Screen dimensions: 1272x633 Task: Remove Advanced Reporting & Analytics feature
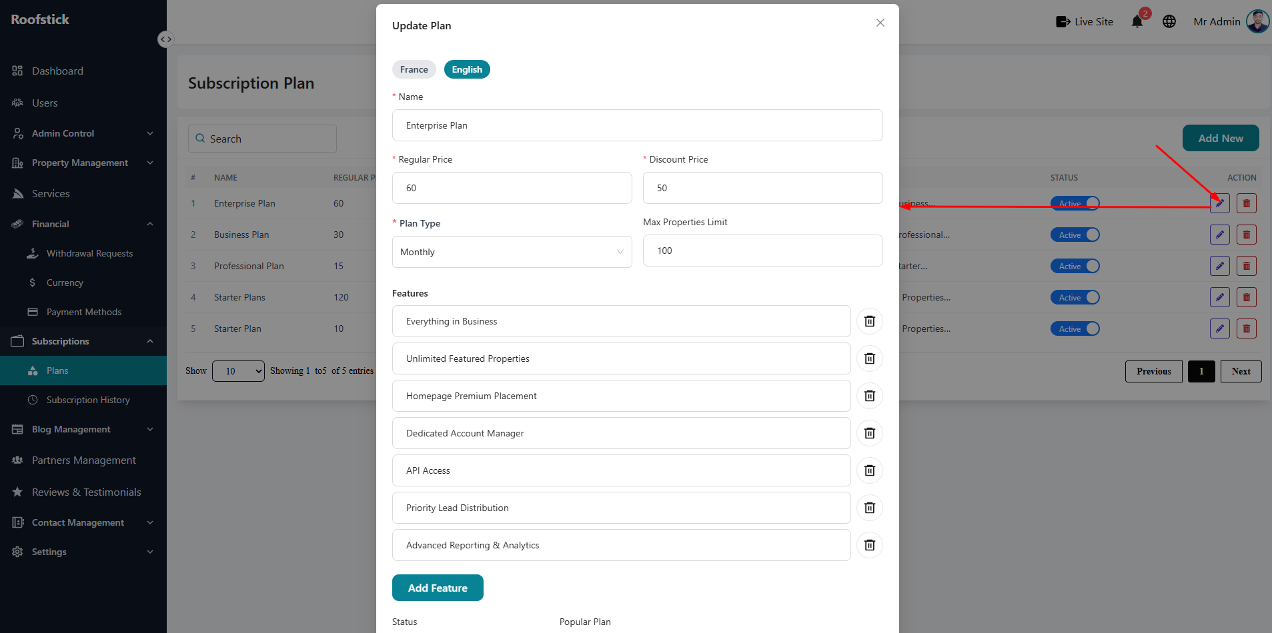click(870, 545)
